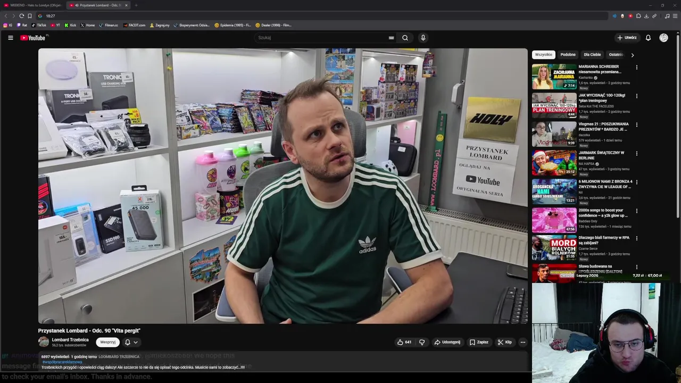Open options for 6 MILIONÓW NAMI video

click(x=636, y=182)
